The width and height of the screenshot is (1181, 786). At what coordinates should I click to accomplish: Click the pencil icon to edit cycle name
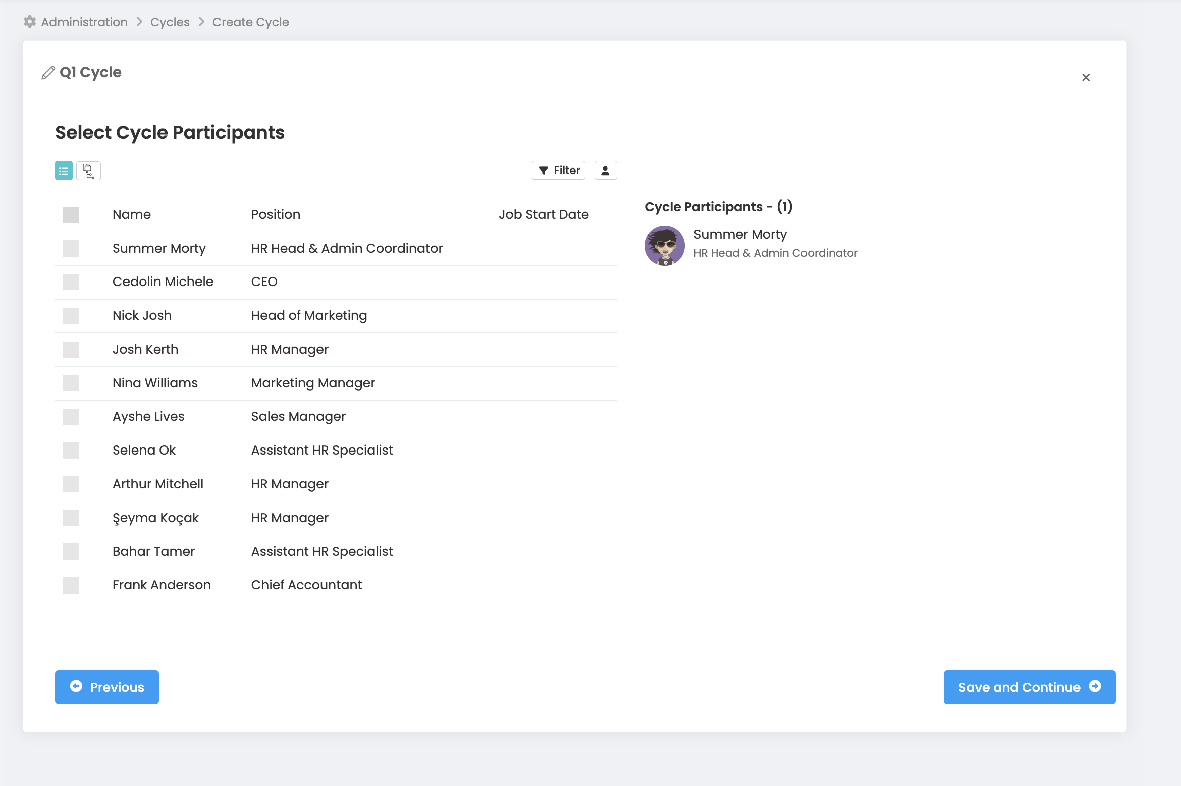[x=48, y=73]
